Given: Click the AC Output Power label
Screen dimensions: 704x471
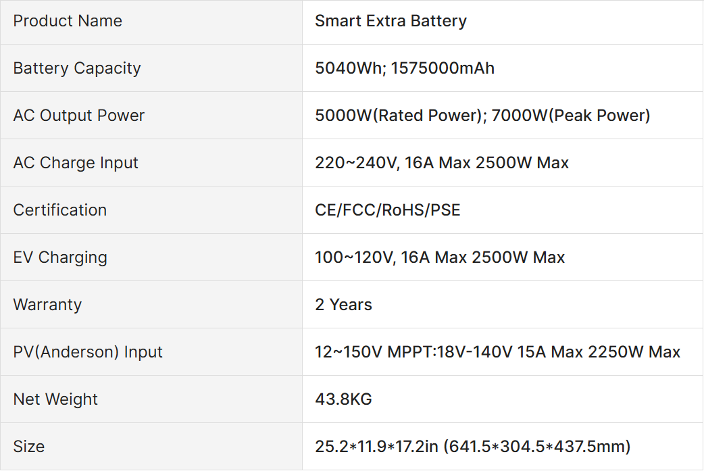Looking at the screenshot, I should coord(79,116).
